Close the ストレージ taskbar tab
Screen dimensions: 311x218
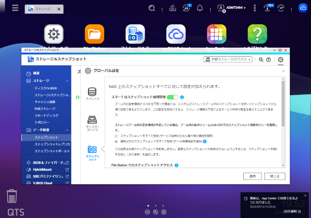click(x=59, y=9)
